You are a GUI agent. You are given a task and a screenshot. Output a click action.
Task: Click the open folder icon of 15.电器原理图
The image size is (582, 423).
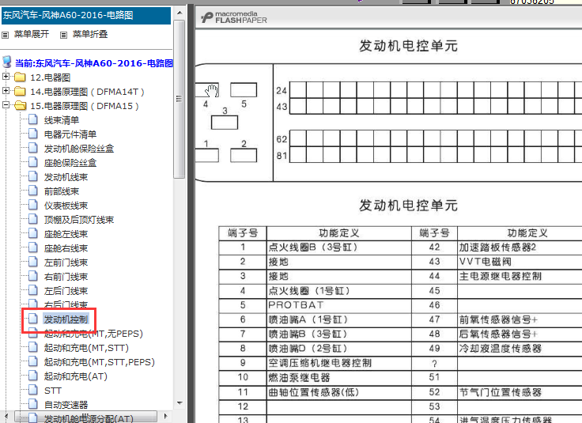[20, 106]
